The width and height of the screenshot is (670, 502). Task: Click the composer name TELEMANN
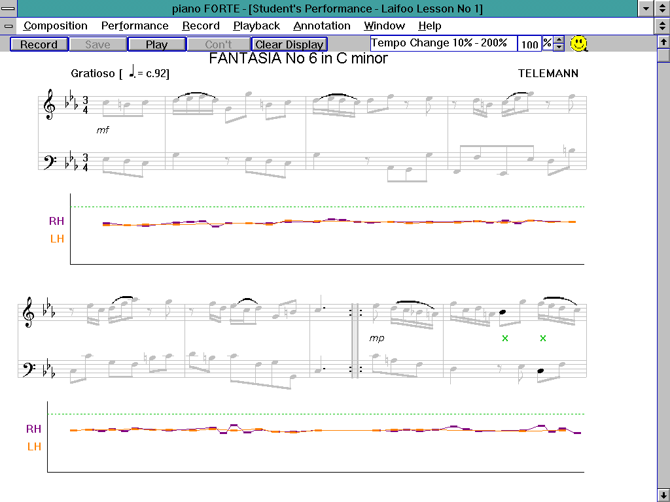tap(548, 73)
